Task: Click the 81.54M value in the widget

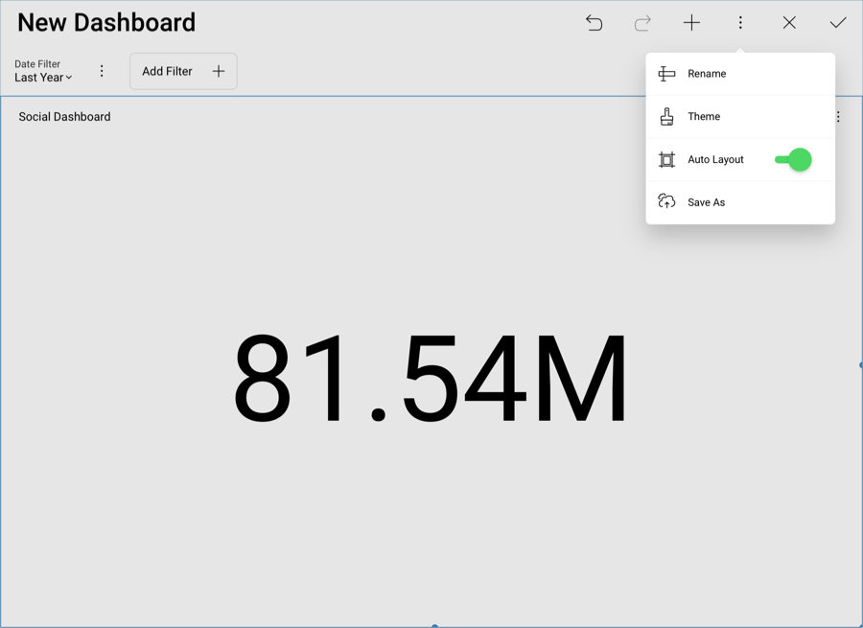Action: click(x=431, y=379)
